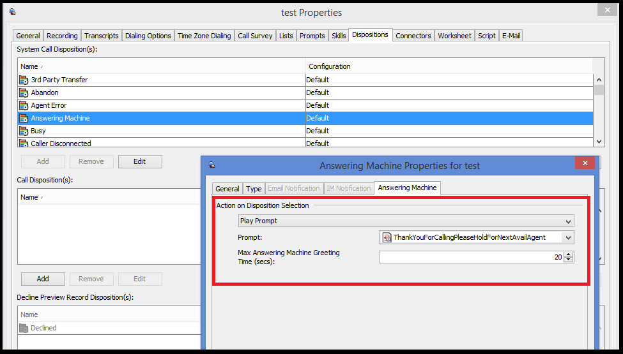Switch to Type tab in Answering Machine Properties
This screenshot has width=623, height=354.
254,189
